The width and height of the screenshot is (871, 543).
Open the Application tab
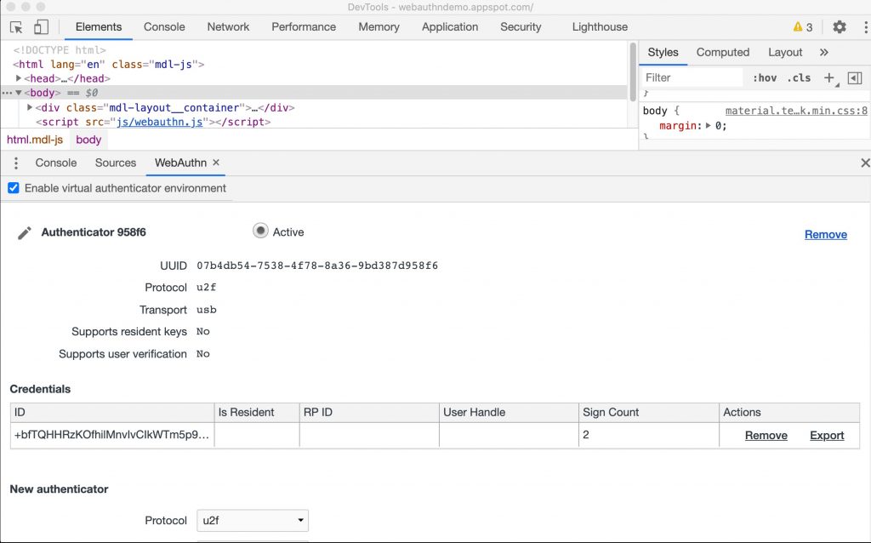pyautogui.click(x=449, y=26)
